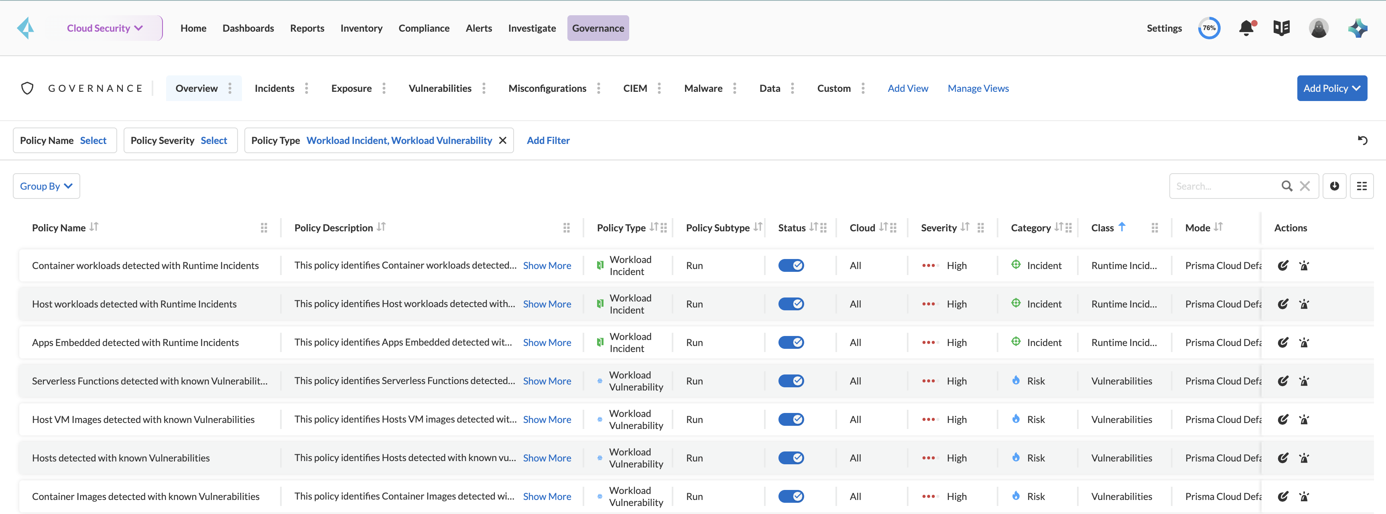Open the Cloud Security app switcher dropdown
This screenshot has width=1386, height=514.
pos(106,28)
